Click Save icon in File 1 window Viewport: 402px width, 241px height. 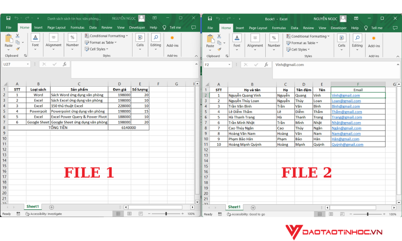point(8,18)
